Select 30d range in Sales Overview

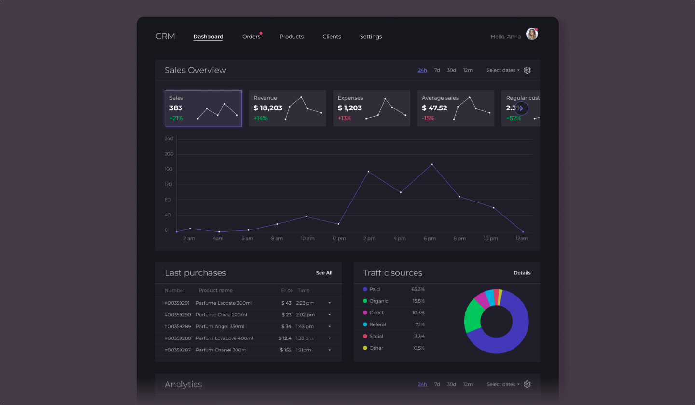point(451,70)
